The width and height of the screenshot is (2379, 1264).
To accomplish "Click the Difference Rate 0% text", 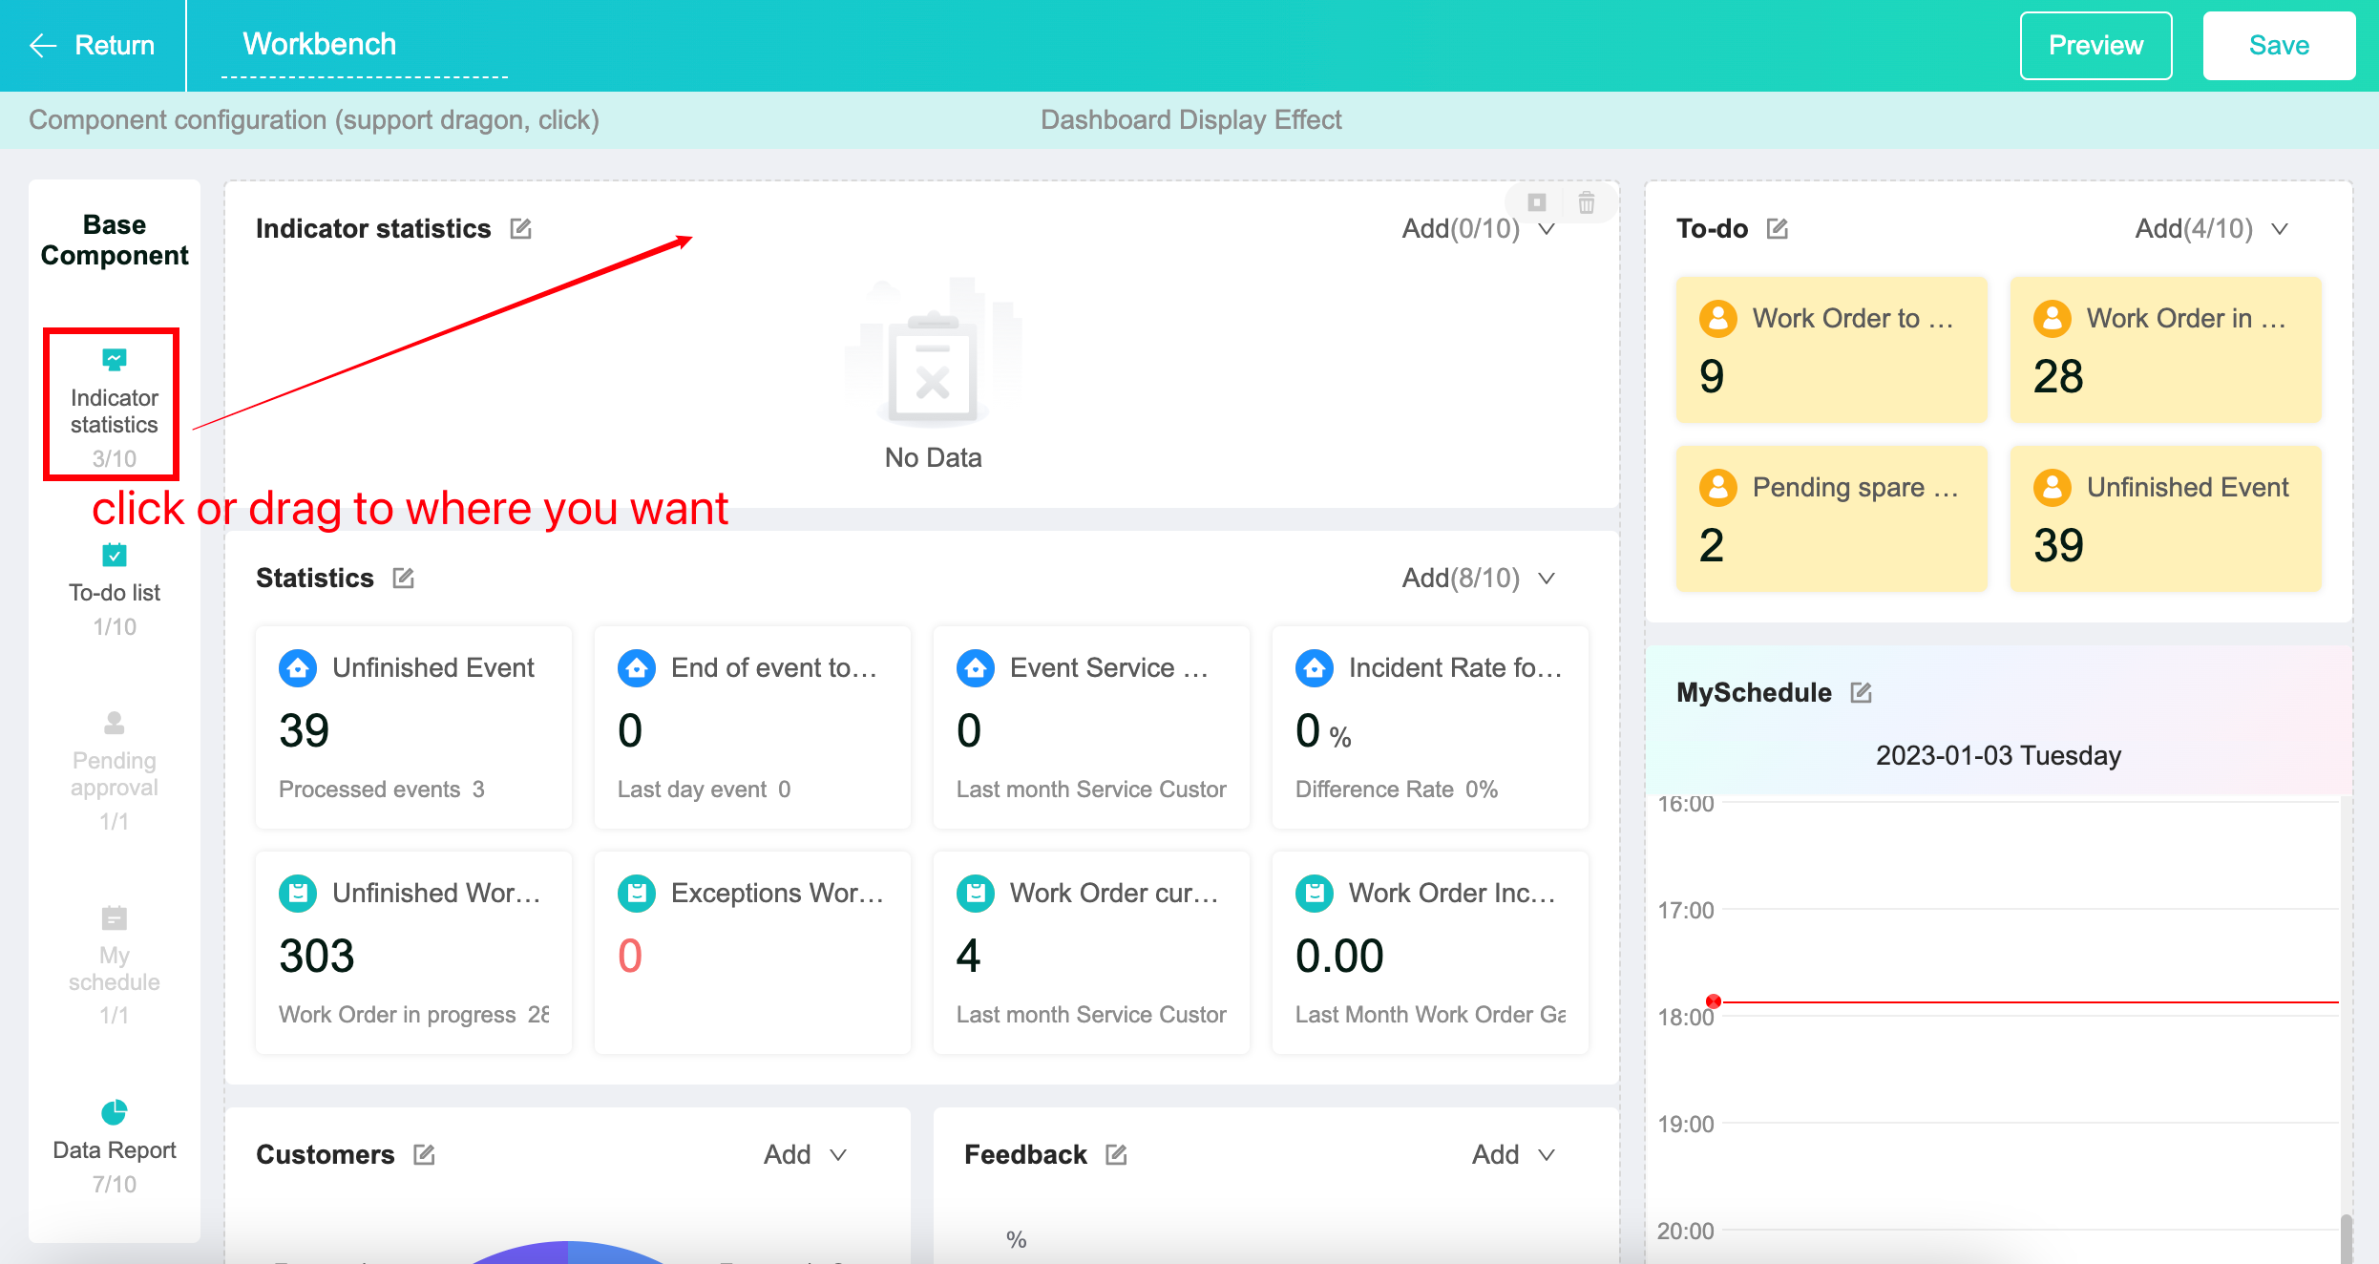I will (x=1397, y=789).
